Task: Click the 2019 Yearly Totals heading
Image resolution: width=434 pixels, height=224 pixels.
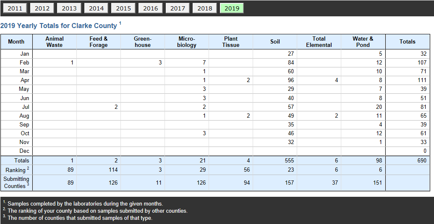Action: pos(60,26)
